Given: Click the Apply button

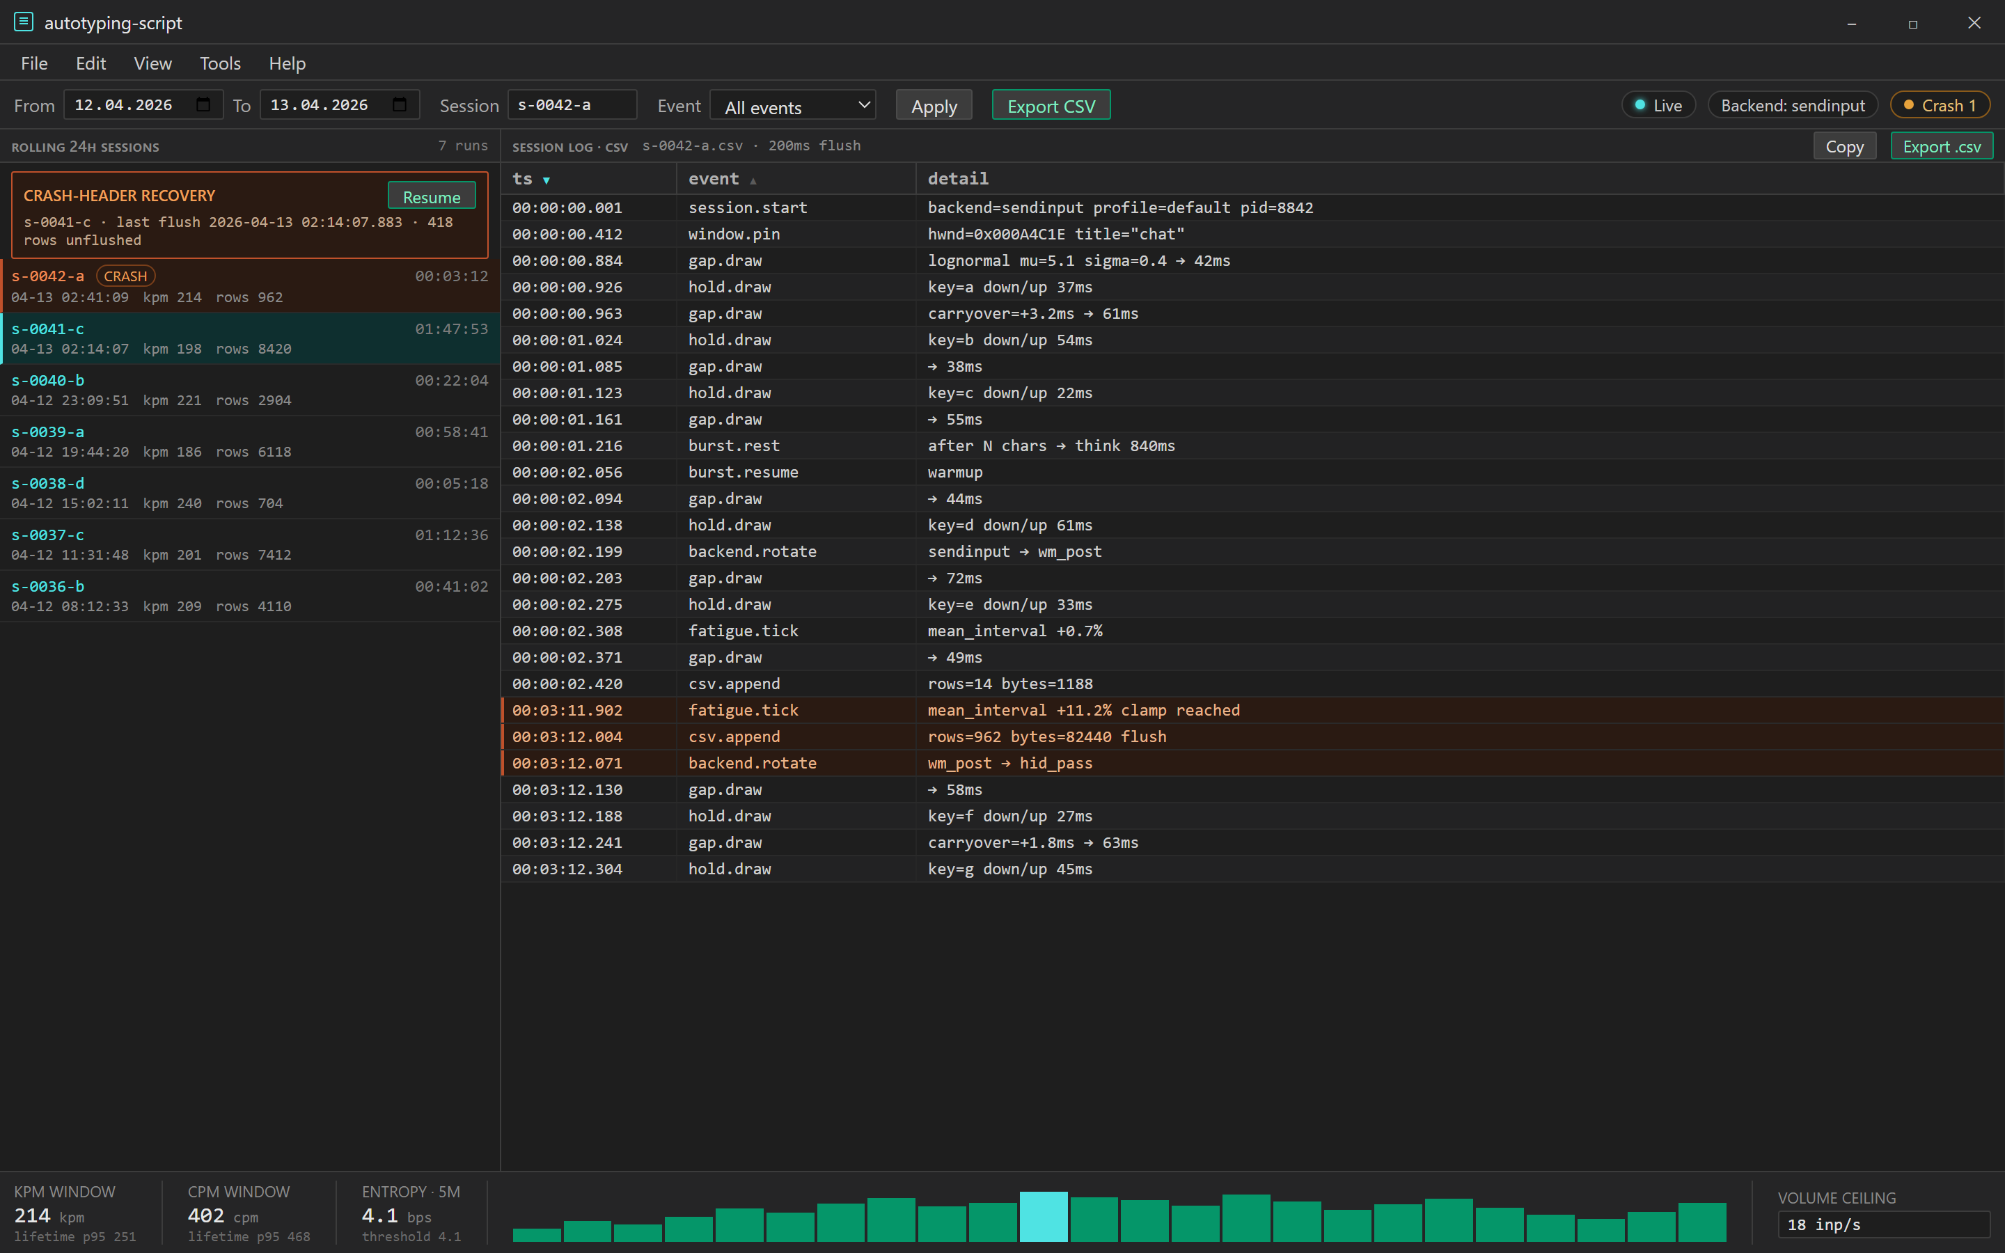Looking at the screenshot, I should click(934, 105).
